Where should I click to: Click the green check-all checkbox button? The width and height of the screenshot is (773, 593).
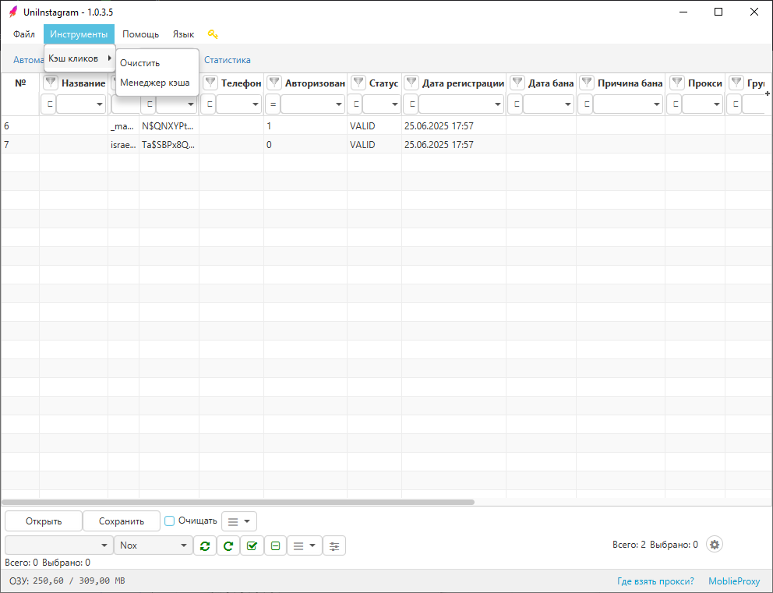pos(252,545)
